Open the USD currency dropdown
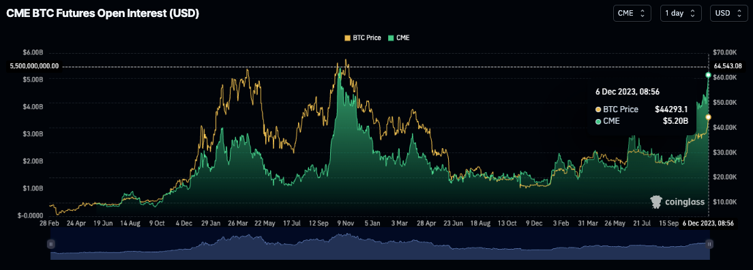 [x=728, y=14]
